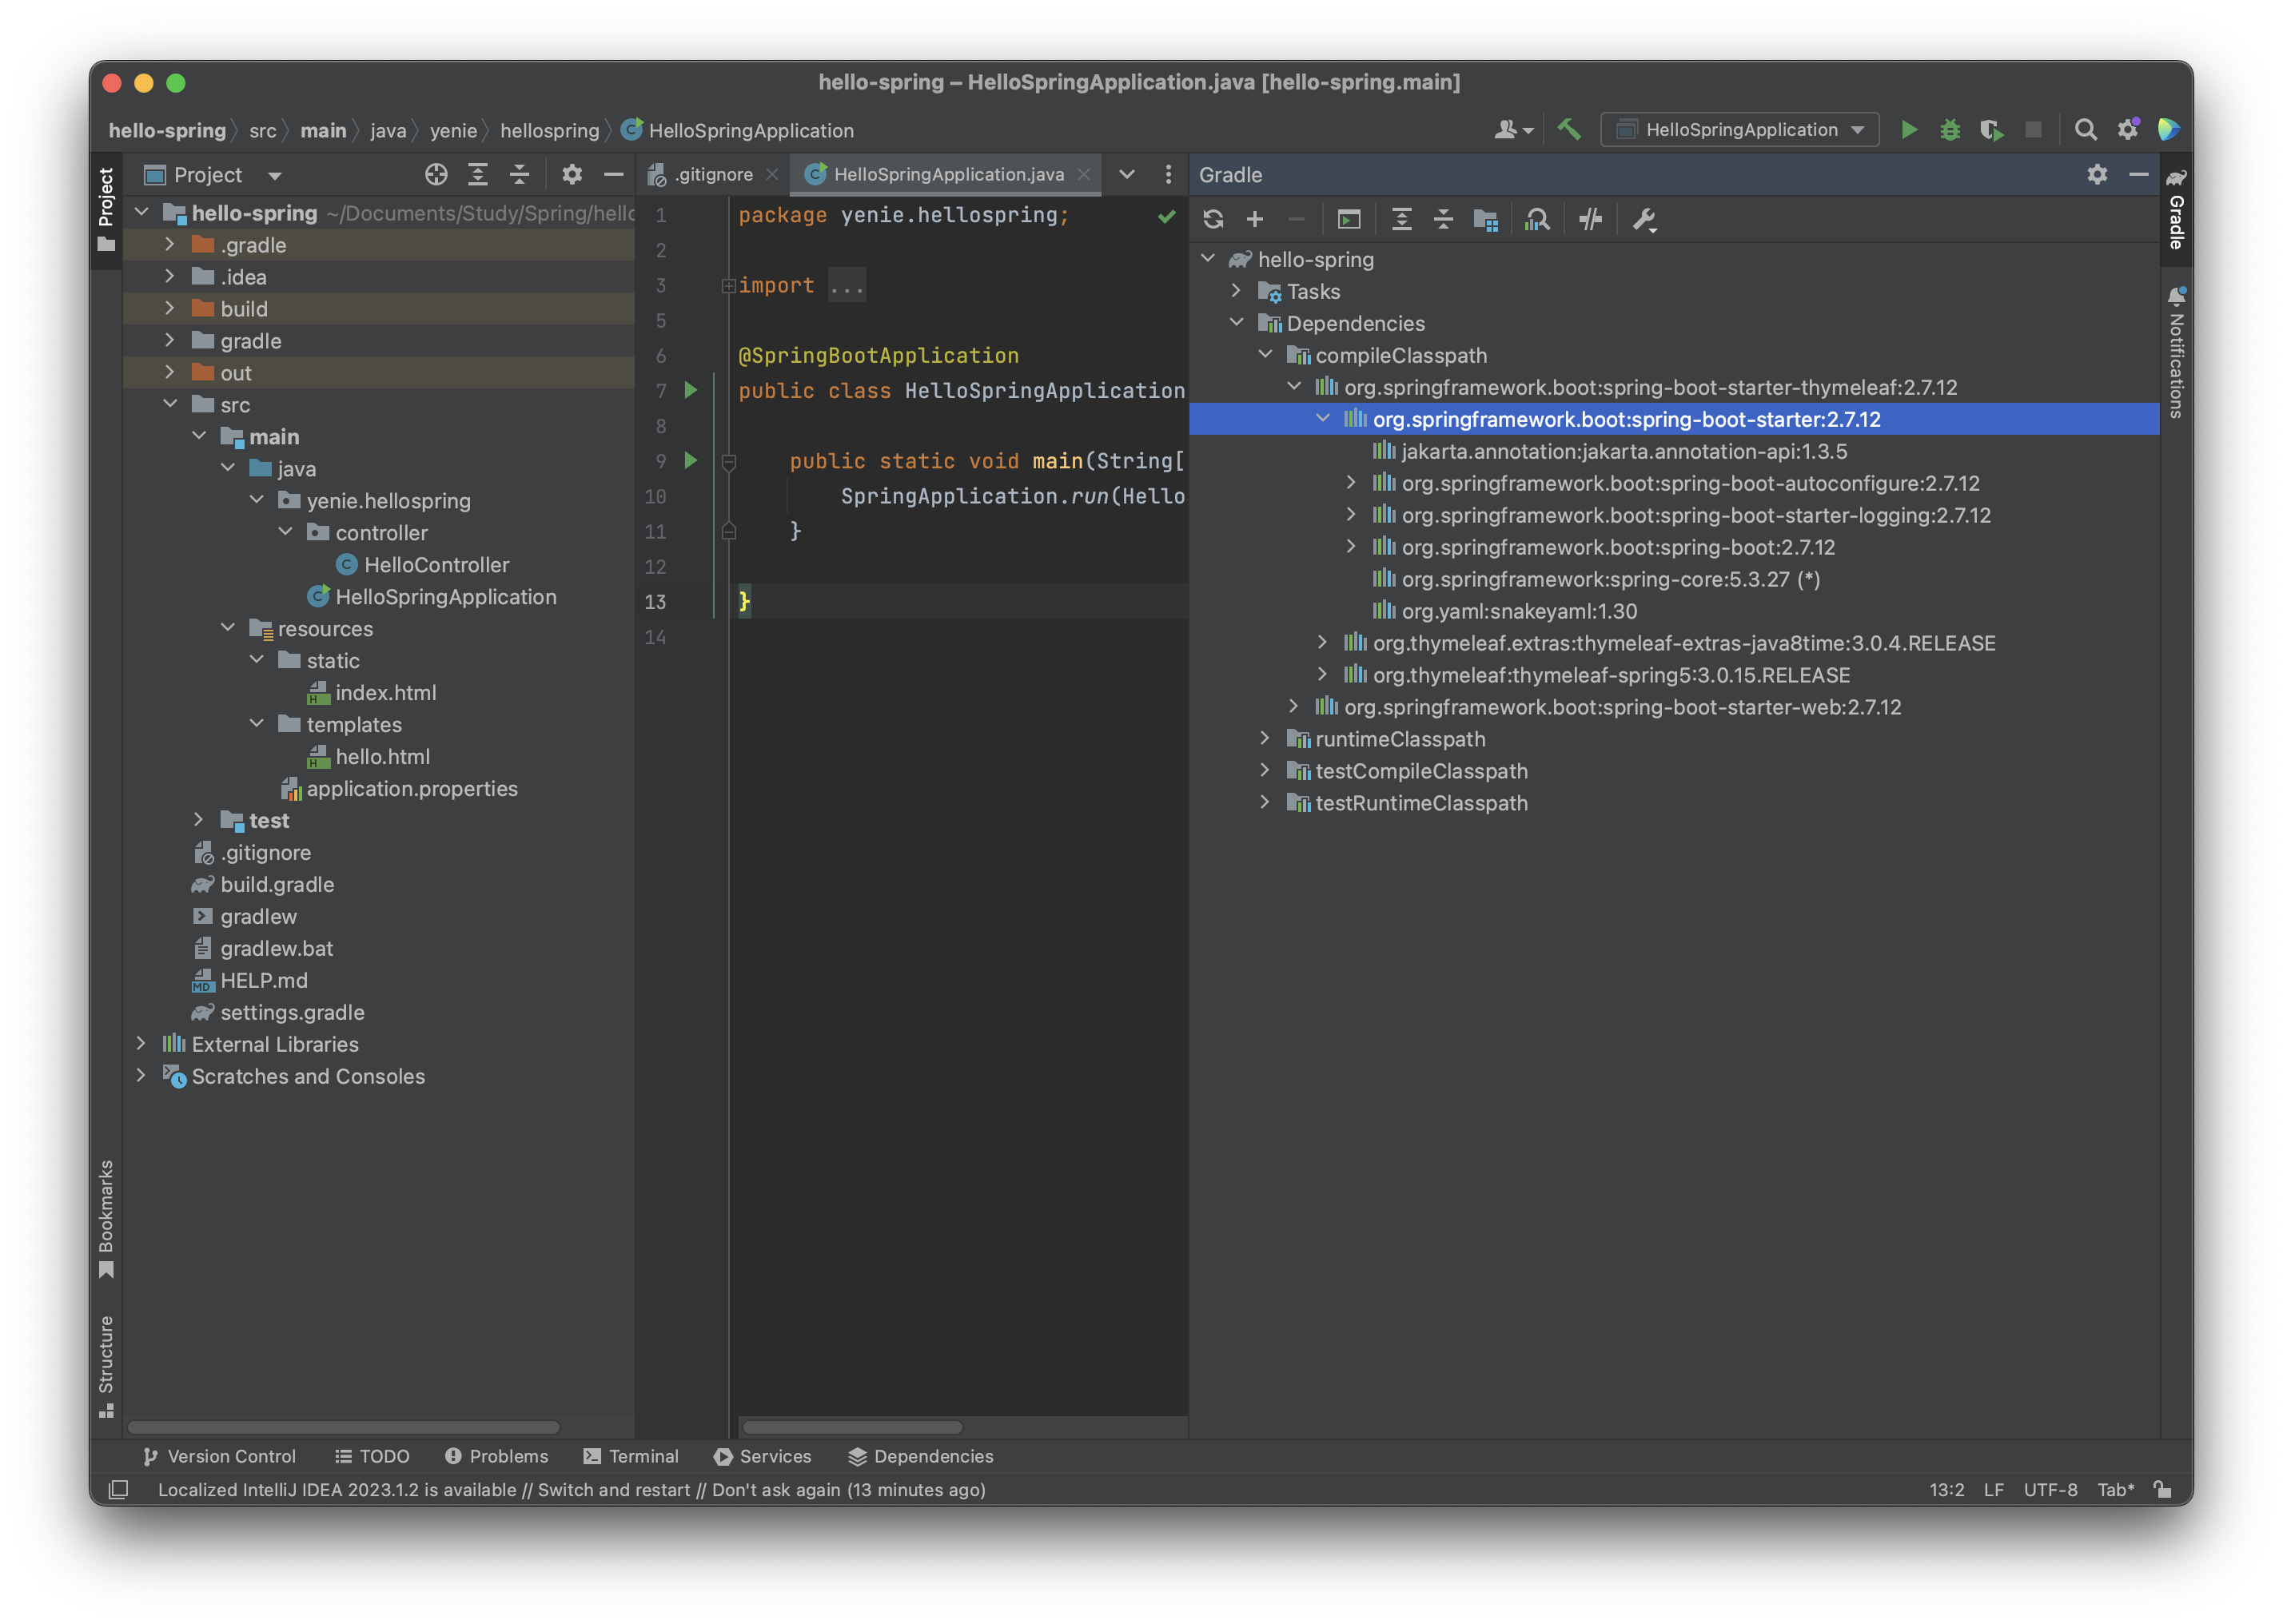Toggle Offline Mode in Gradle toolbar
Viewport: 2283px width, 1624px height.
click(x=1590, y=220)
